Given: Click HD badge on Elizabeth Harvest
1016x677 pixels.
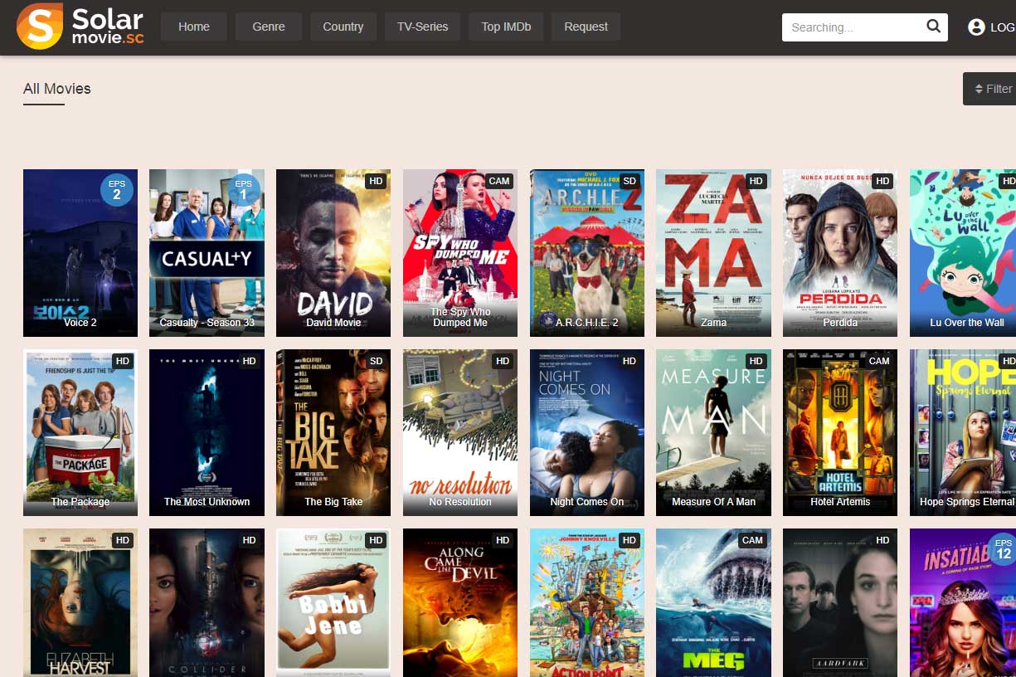Looking at the screenshot, I should pos(123,540).
